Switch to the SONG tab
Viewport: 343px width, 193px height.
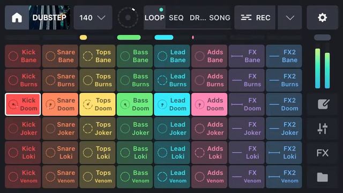pos(220,18)
